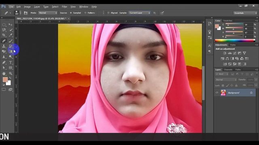Select the Elliptical Marquee tool
Screen dimensions: 259x145
click(x=4, y=25)
